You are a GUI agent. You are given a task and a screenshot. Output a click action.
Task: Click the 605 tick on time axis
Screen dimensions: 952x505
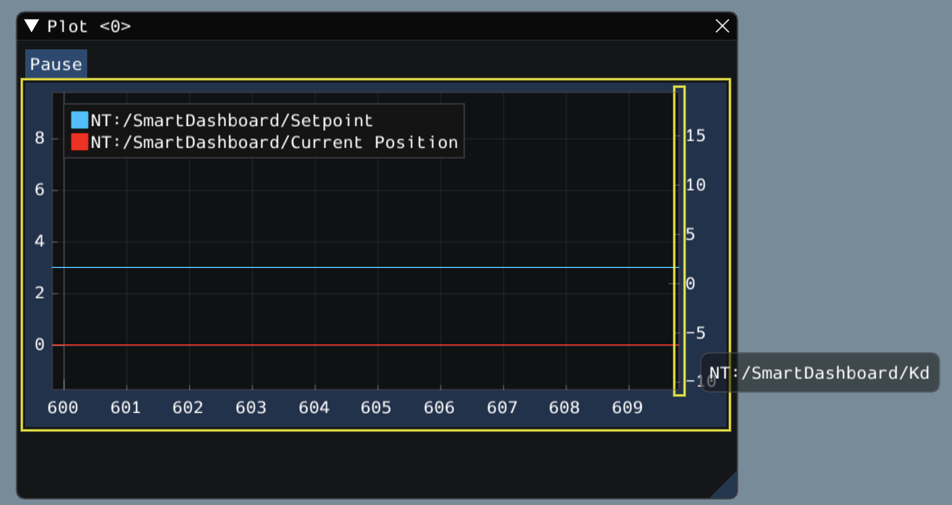point(376,407)
